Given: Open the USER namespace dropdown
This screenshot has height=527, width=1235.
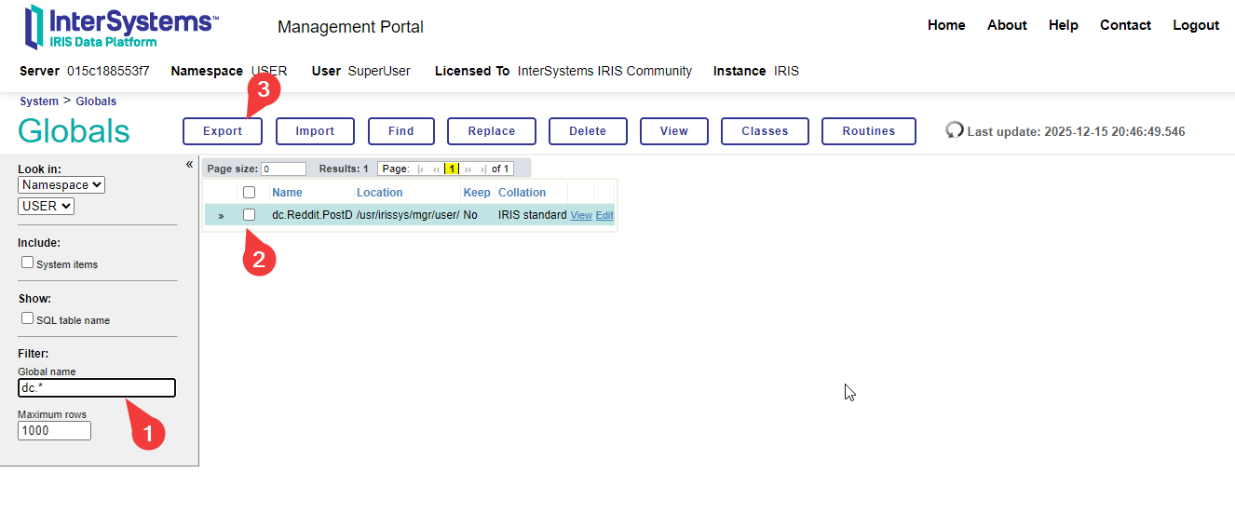Looking at the screenshot, I should pyautogui.click(x=46, y=206).
